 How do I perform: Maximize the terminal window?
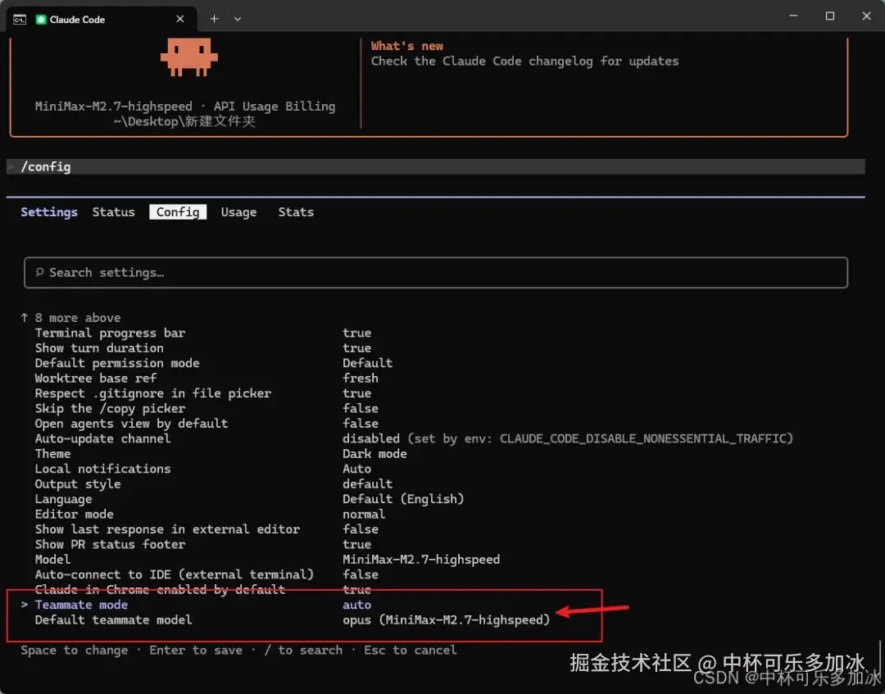pos(829,16)
